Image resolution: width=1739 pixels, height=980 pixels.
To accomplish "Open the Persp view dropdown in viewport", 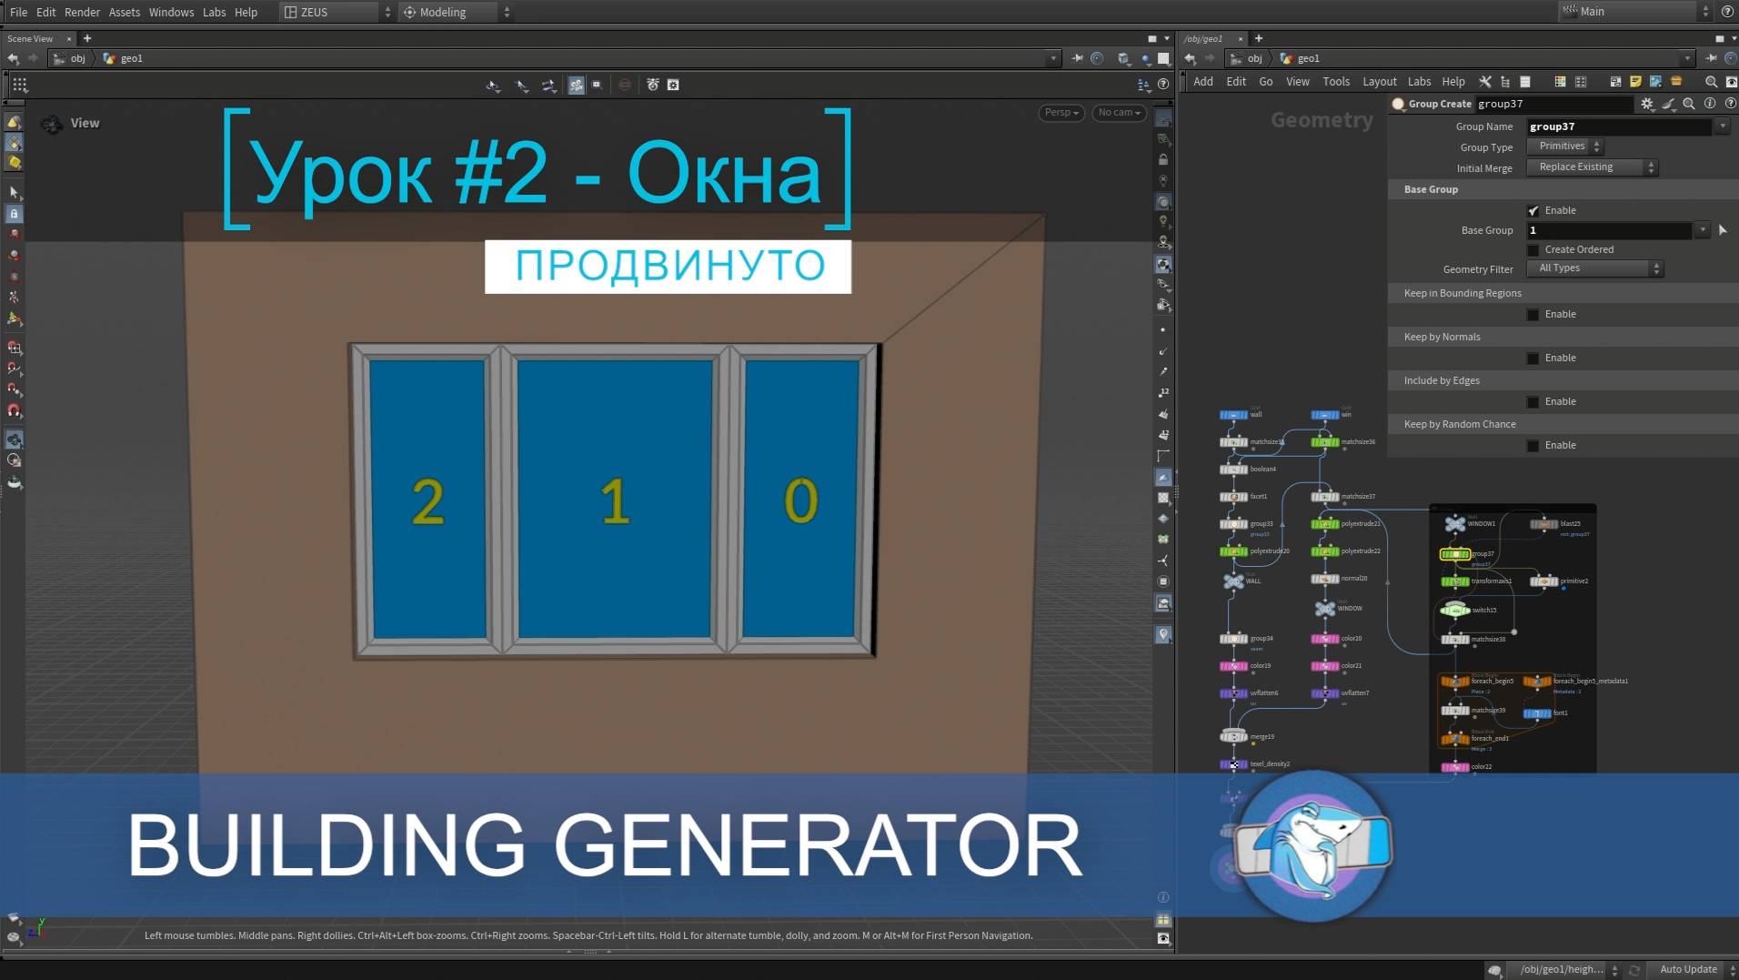I will click(x=1060, y=112).
